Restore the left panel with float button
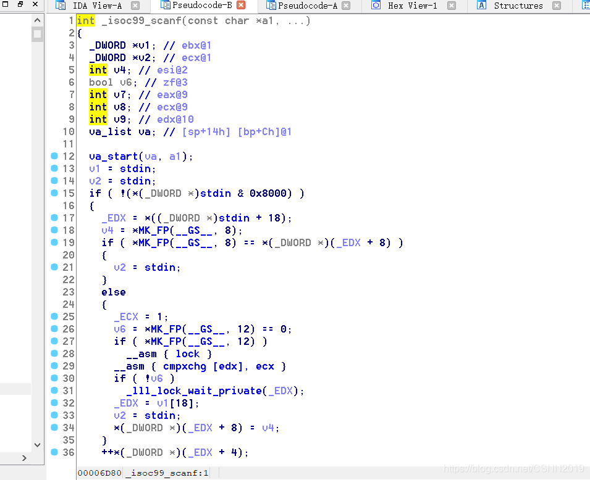This screenshot has width=590, height=480. (20, 4)
